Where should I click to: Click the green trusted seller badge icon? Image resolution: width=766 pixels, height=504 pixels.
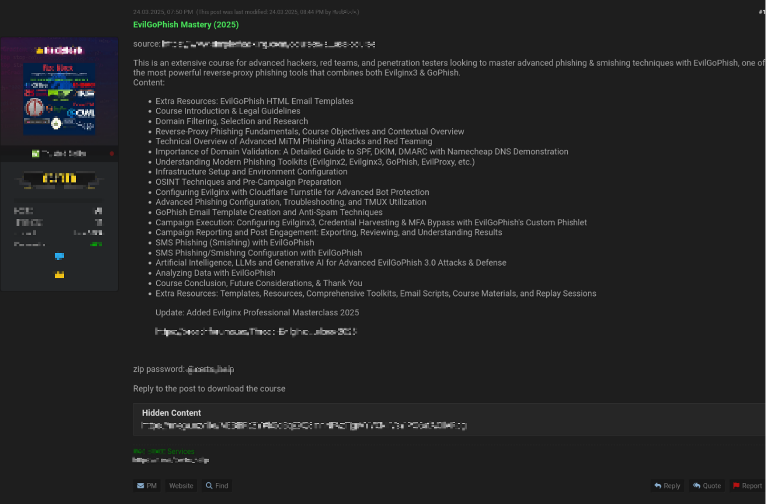(35, 154)
